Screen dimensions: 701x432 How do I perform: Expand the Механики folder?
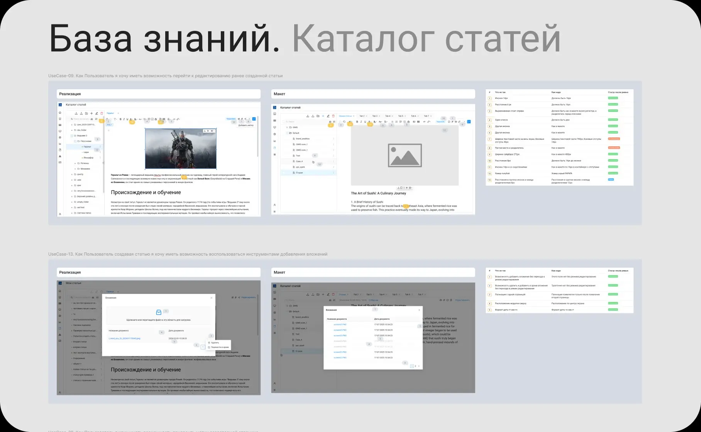[x=75, y=169]
